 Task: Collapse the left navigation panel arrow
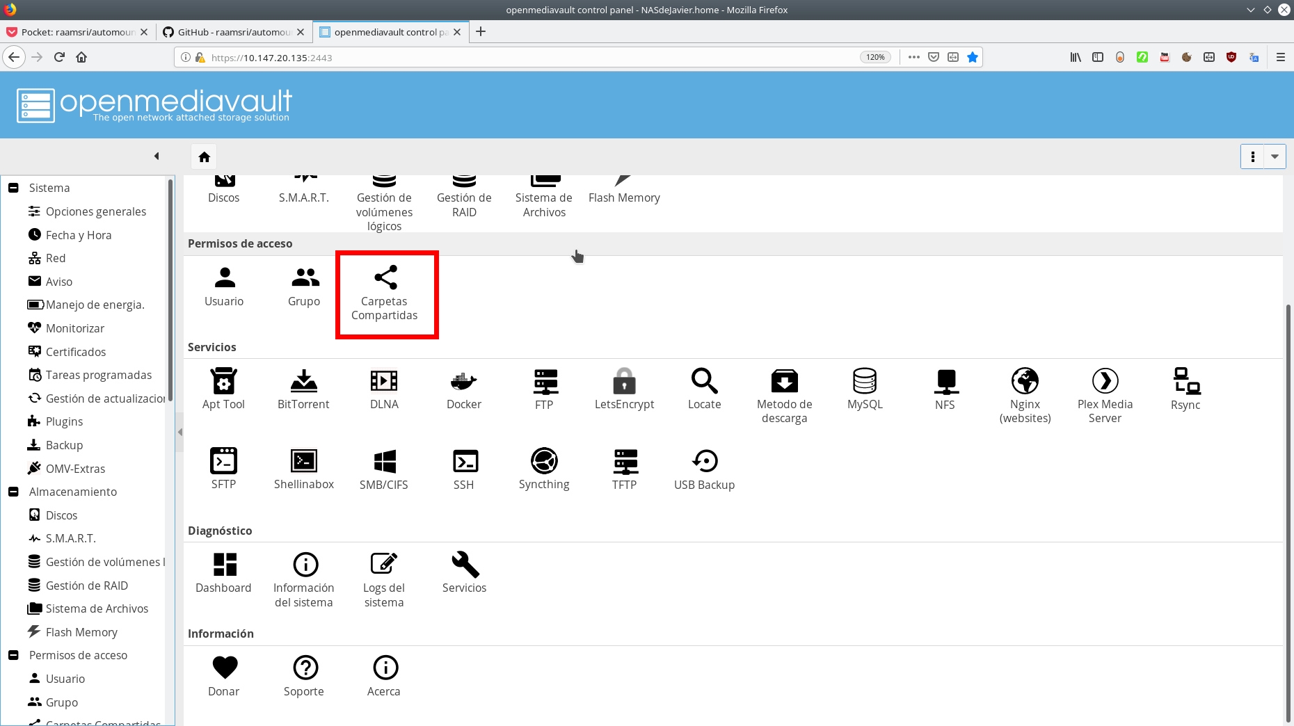pyautogui.click(x=157, y=156)
